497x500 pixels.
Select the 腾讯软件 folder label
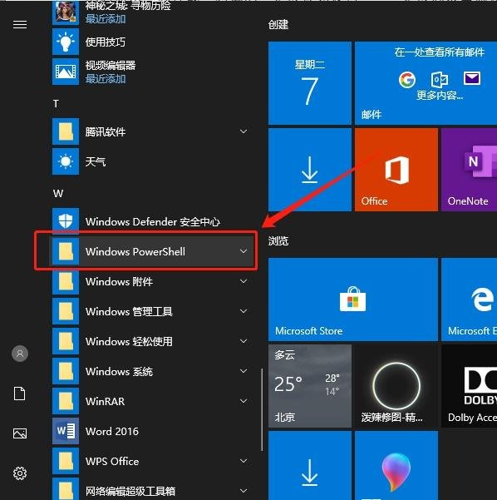tap(105, 131)
